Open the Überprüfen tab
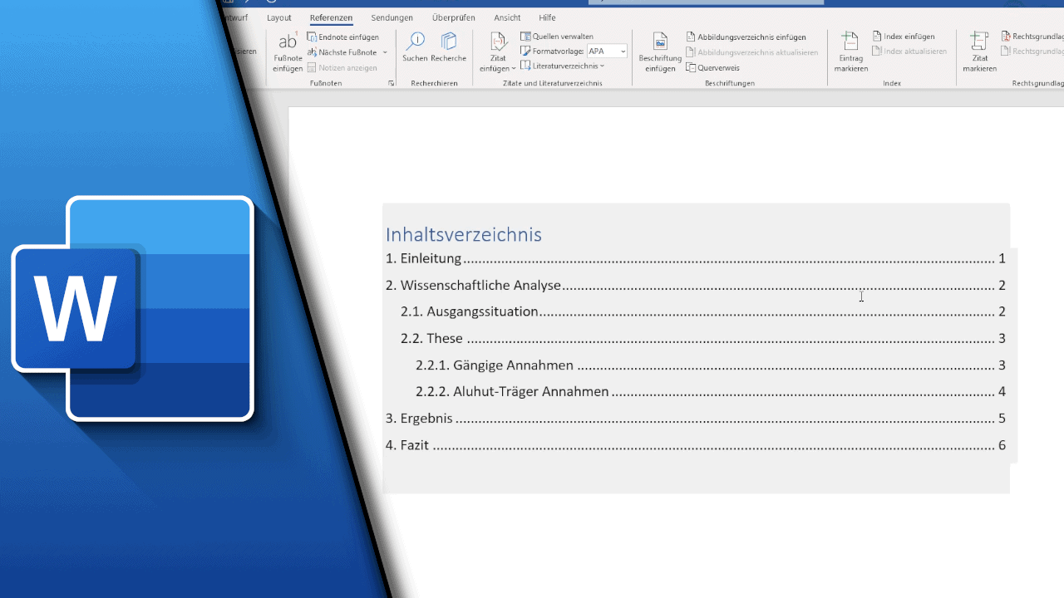The width and height of the screenshot is (1064, 598). (x=453, y=17)
